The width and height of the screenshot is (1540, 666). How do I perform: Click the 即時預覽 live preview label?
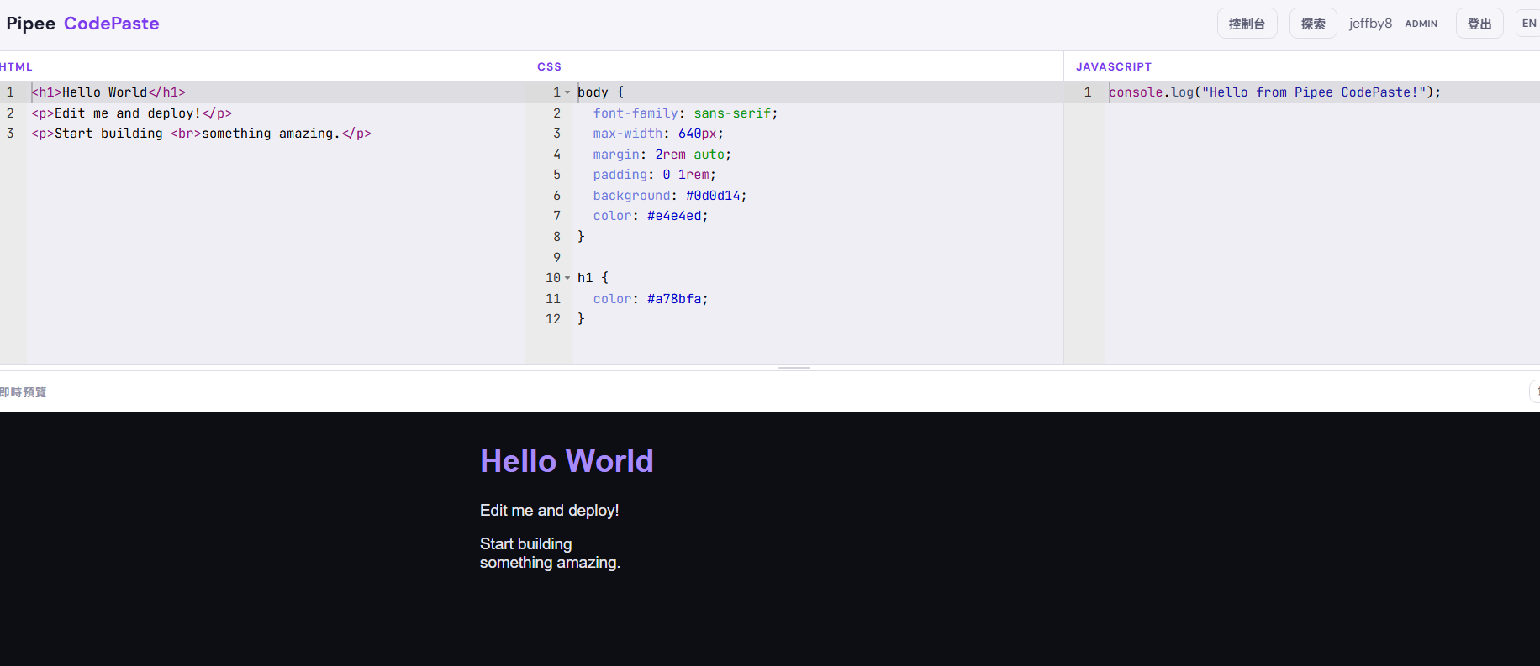(x=24, y=392)
